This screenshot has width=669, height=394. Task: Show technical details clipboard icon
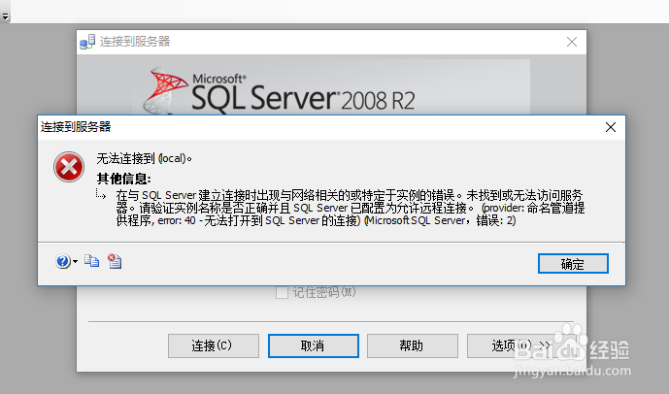point(115,261)
